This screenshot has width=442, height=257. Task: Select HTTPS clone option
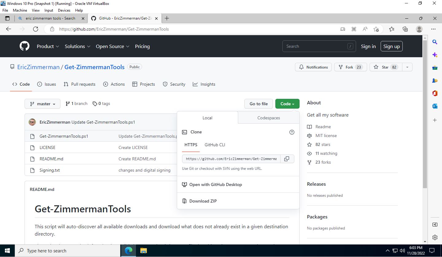coord(191,145)
